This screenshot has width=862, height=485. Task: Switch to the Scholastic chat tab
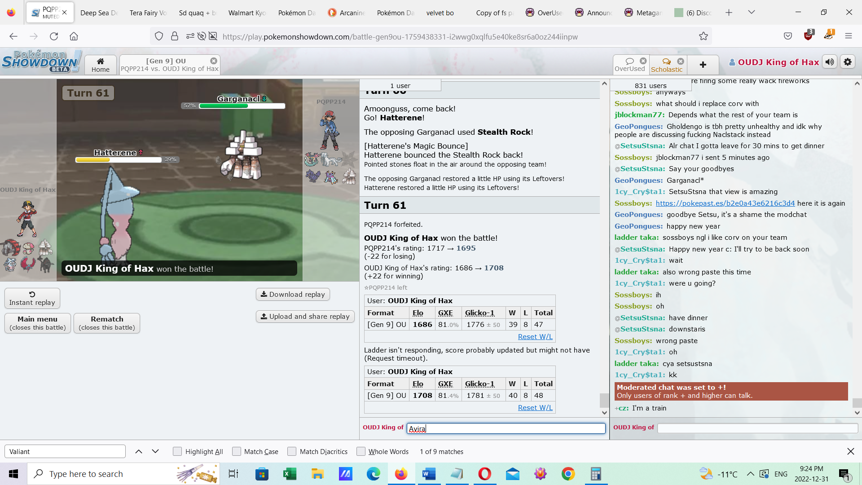point(666,65)
